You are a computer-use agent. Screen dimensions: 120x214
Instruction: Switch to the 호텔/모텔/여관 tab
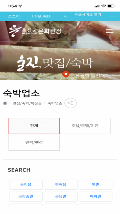coord(85,126)
